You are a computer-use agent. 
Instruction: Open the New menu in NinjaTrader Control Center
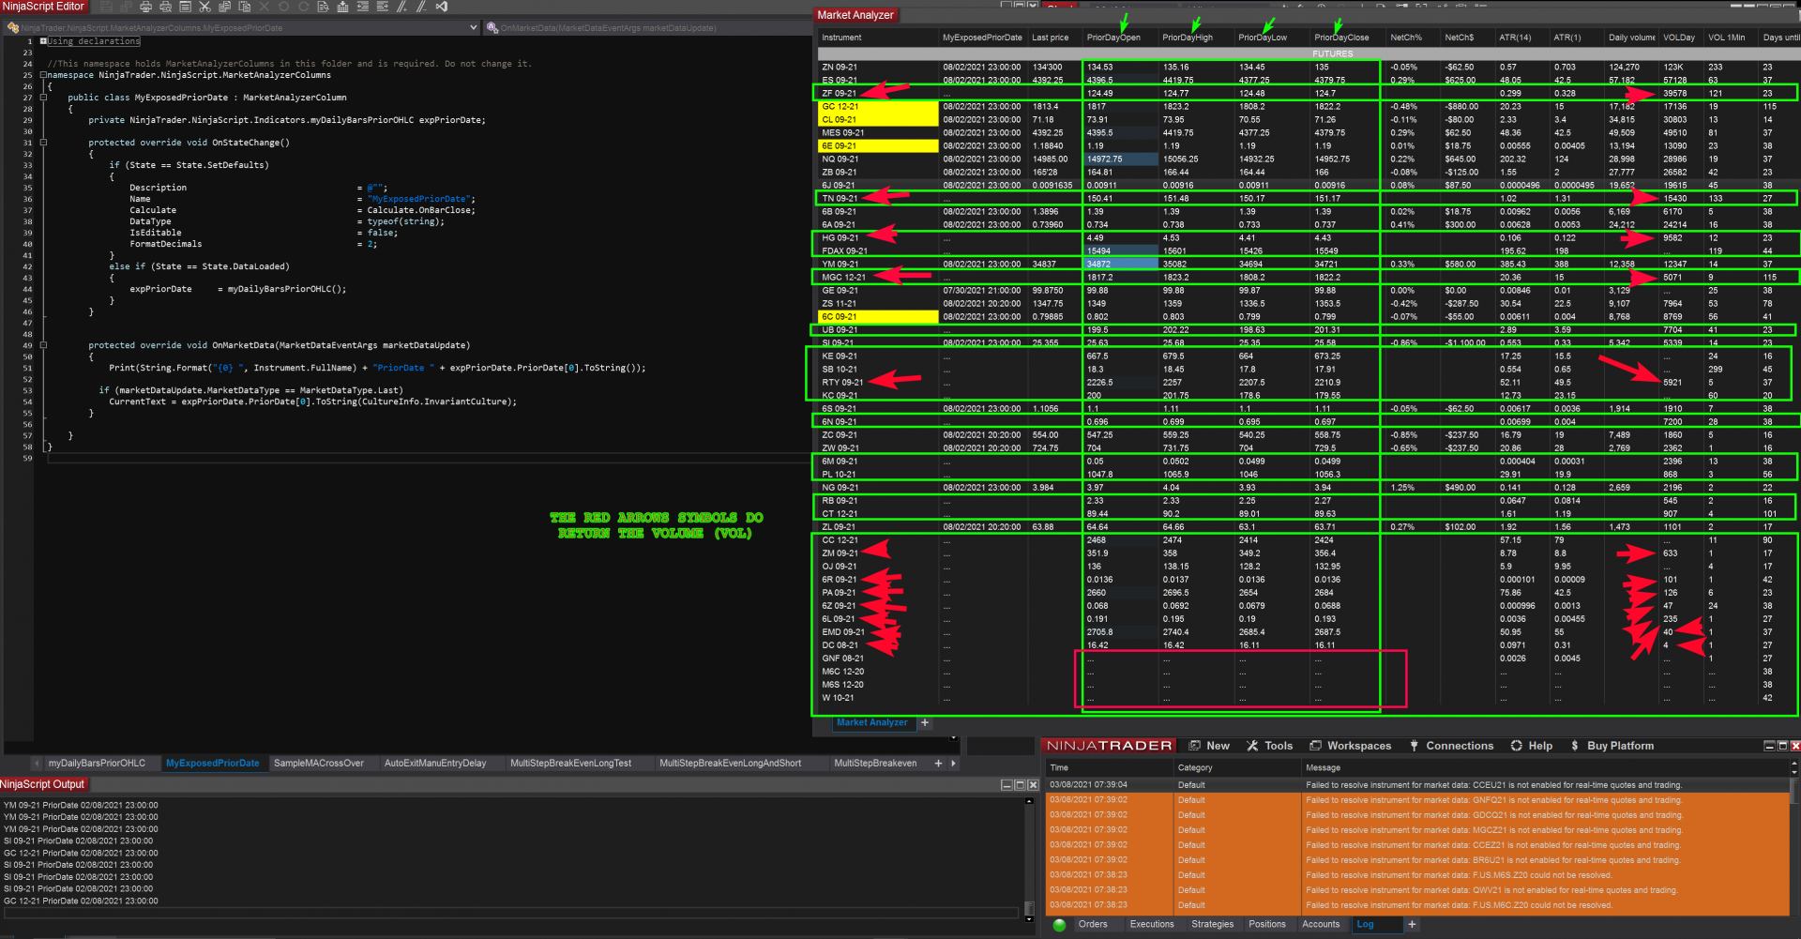pos(1209,746)
